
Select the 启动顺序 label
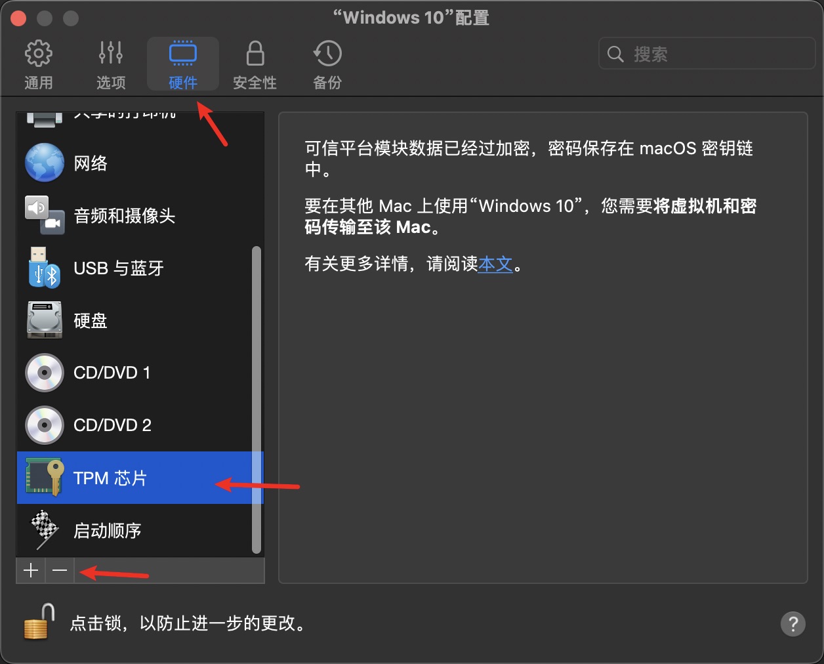(x=108, y=531)
